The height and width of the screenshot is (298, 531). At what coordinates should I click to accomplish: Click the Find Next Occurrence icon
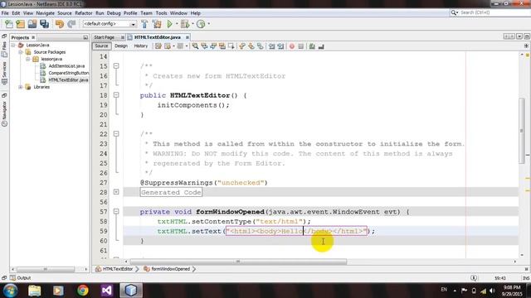point(213,46)
